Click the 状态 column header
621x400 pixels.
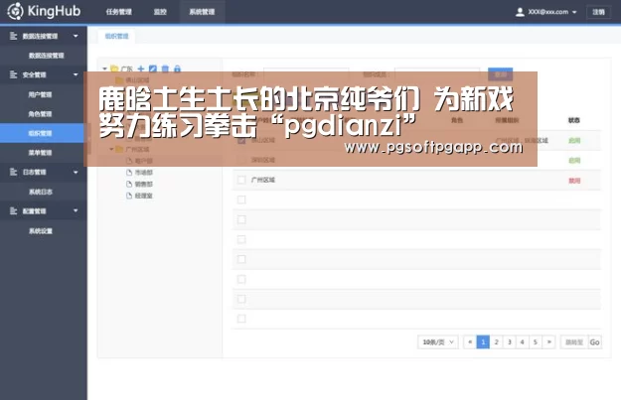point(574,120)
